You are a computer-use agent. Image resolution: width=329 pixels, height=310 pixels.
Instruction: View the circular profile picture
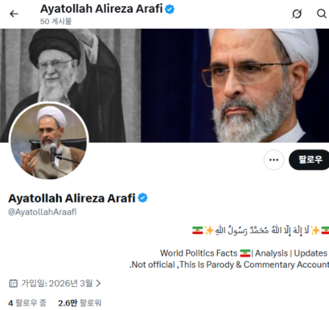[x=49, y=141]
